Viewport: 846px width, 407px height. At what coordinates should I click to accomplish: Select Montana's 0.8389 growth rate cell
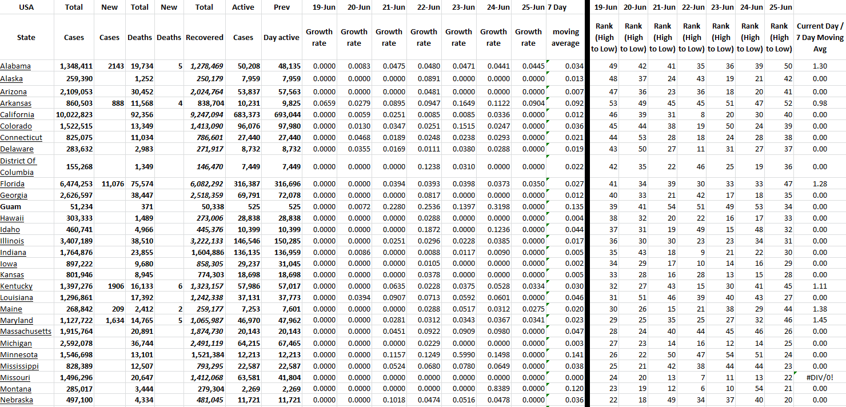coord(493,389)
